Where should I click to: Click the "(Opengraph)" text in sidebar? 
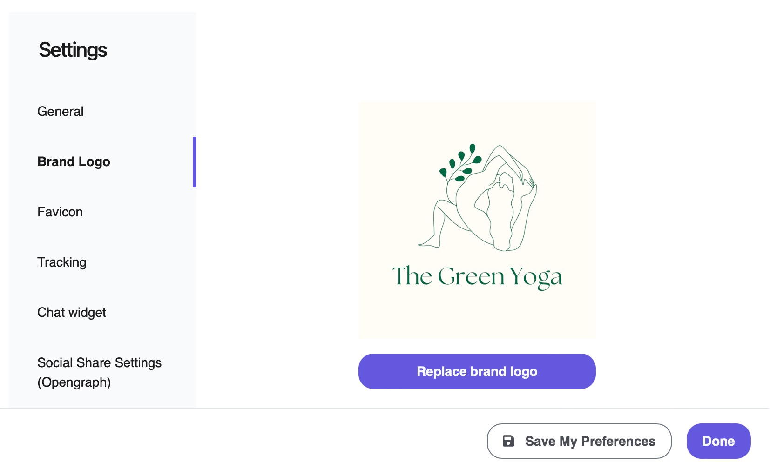tap(74, 382)
